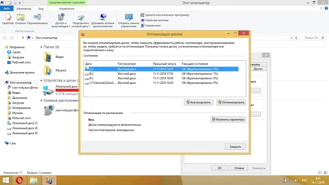Viewport: 329px width, 185px height.
Task: Open Загрузки under Избранное
Action: tap(18, 57)
